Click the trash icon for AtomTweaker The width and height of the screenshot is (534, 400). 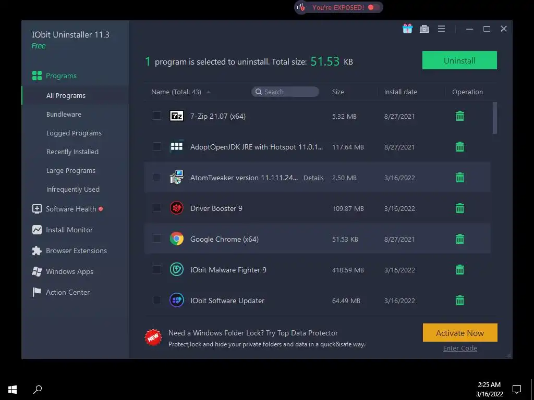click(460, 177)
